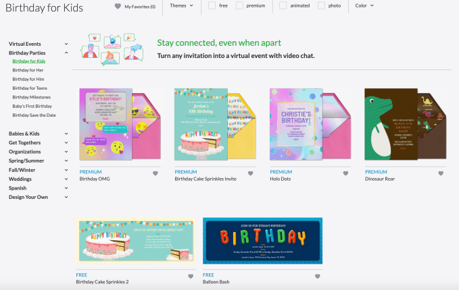Toggle the animated filter checkbox
Viewport: 459px width, 290px height.
tap(283, 5)
